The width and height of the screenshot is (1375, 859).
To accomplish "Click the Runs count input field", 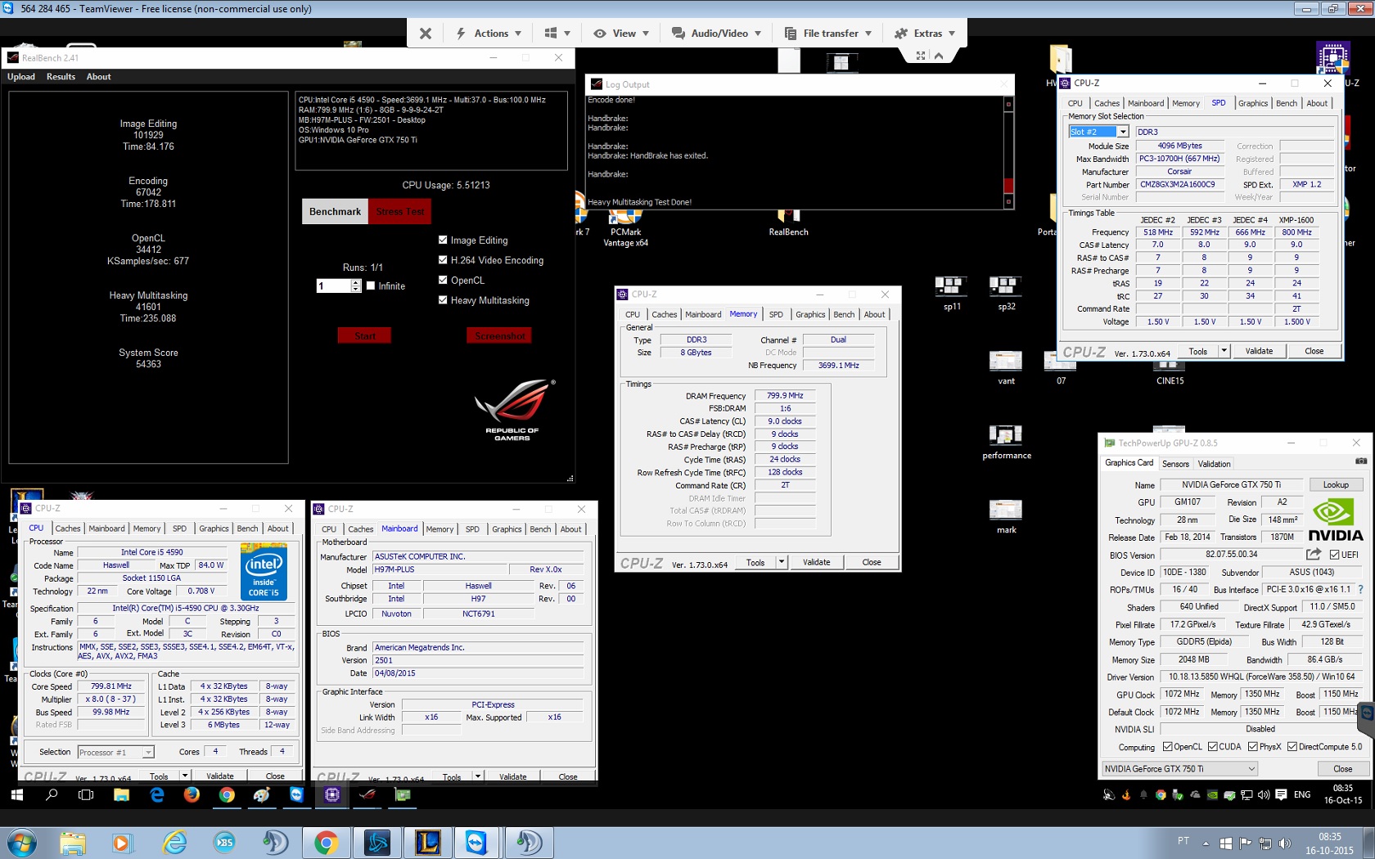I will (334, 286).
